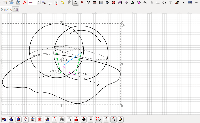Switch to the PST tab
200x123 pixels.
tap(16, 10)
